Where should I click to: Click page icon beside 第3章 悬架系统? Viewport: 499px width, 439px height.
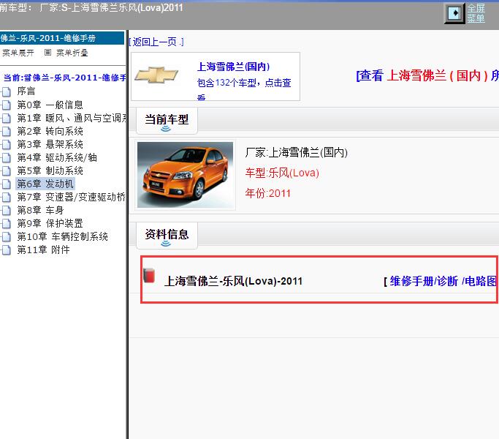coord(6,145)
